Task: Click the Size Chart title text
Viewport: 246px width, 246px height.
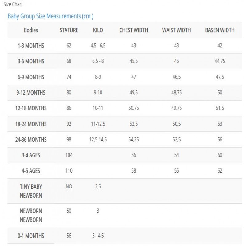Action: pos(13,5)
